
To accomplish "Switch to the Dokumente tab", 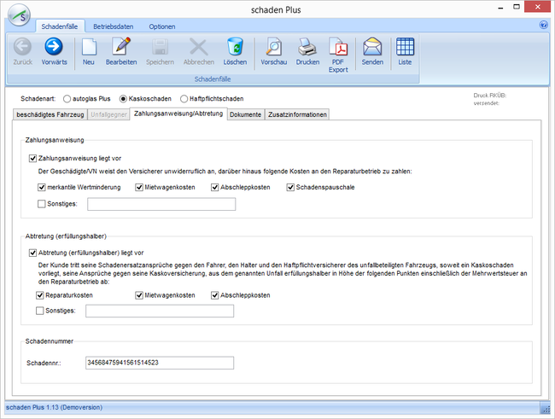I will [x=245, y=114].
